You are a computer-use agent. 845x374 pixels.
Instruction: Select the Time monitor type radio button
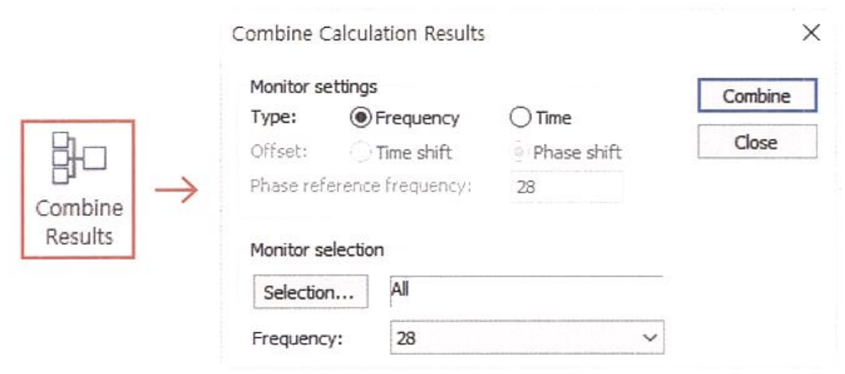521,119
